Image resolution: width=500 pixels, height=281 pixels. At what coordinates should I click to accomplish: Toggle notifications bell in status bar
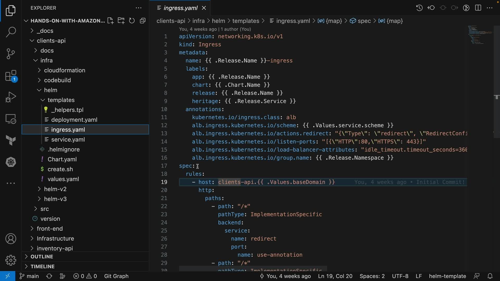click(490, 276)
